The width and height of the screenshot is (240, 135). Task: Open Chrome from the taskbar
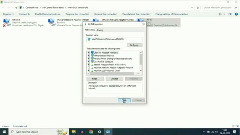point(91,132)
